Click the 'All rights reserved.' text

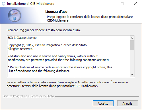pos(20,49)
